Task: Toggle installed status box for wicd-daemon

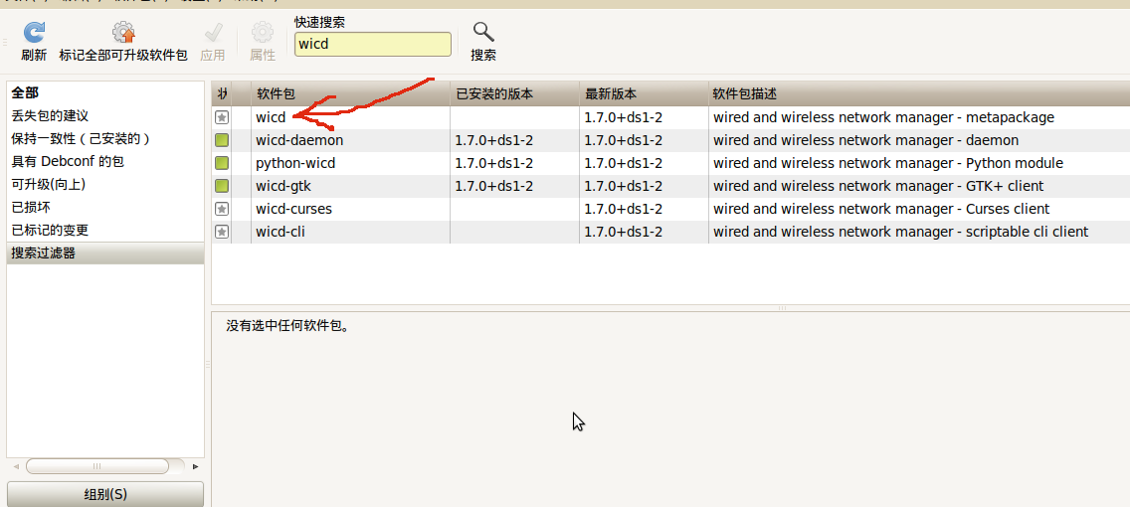Action: click(222, 140)
